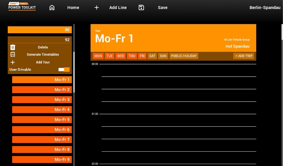The width and height of the screenshot is (283, 166).
Task: Select the Mo-Fr 5 tour
Action: click(42, 120)
